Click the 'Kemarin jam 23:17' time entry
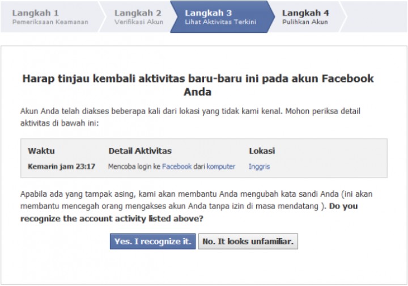This screenshot has height=286, width=408. click(61, 166)
